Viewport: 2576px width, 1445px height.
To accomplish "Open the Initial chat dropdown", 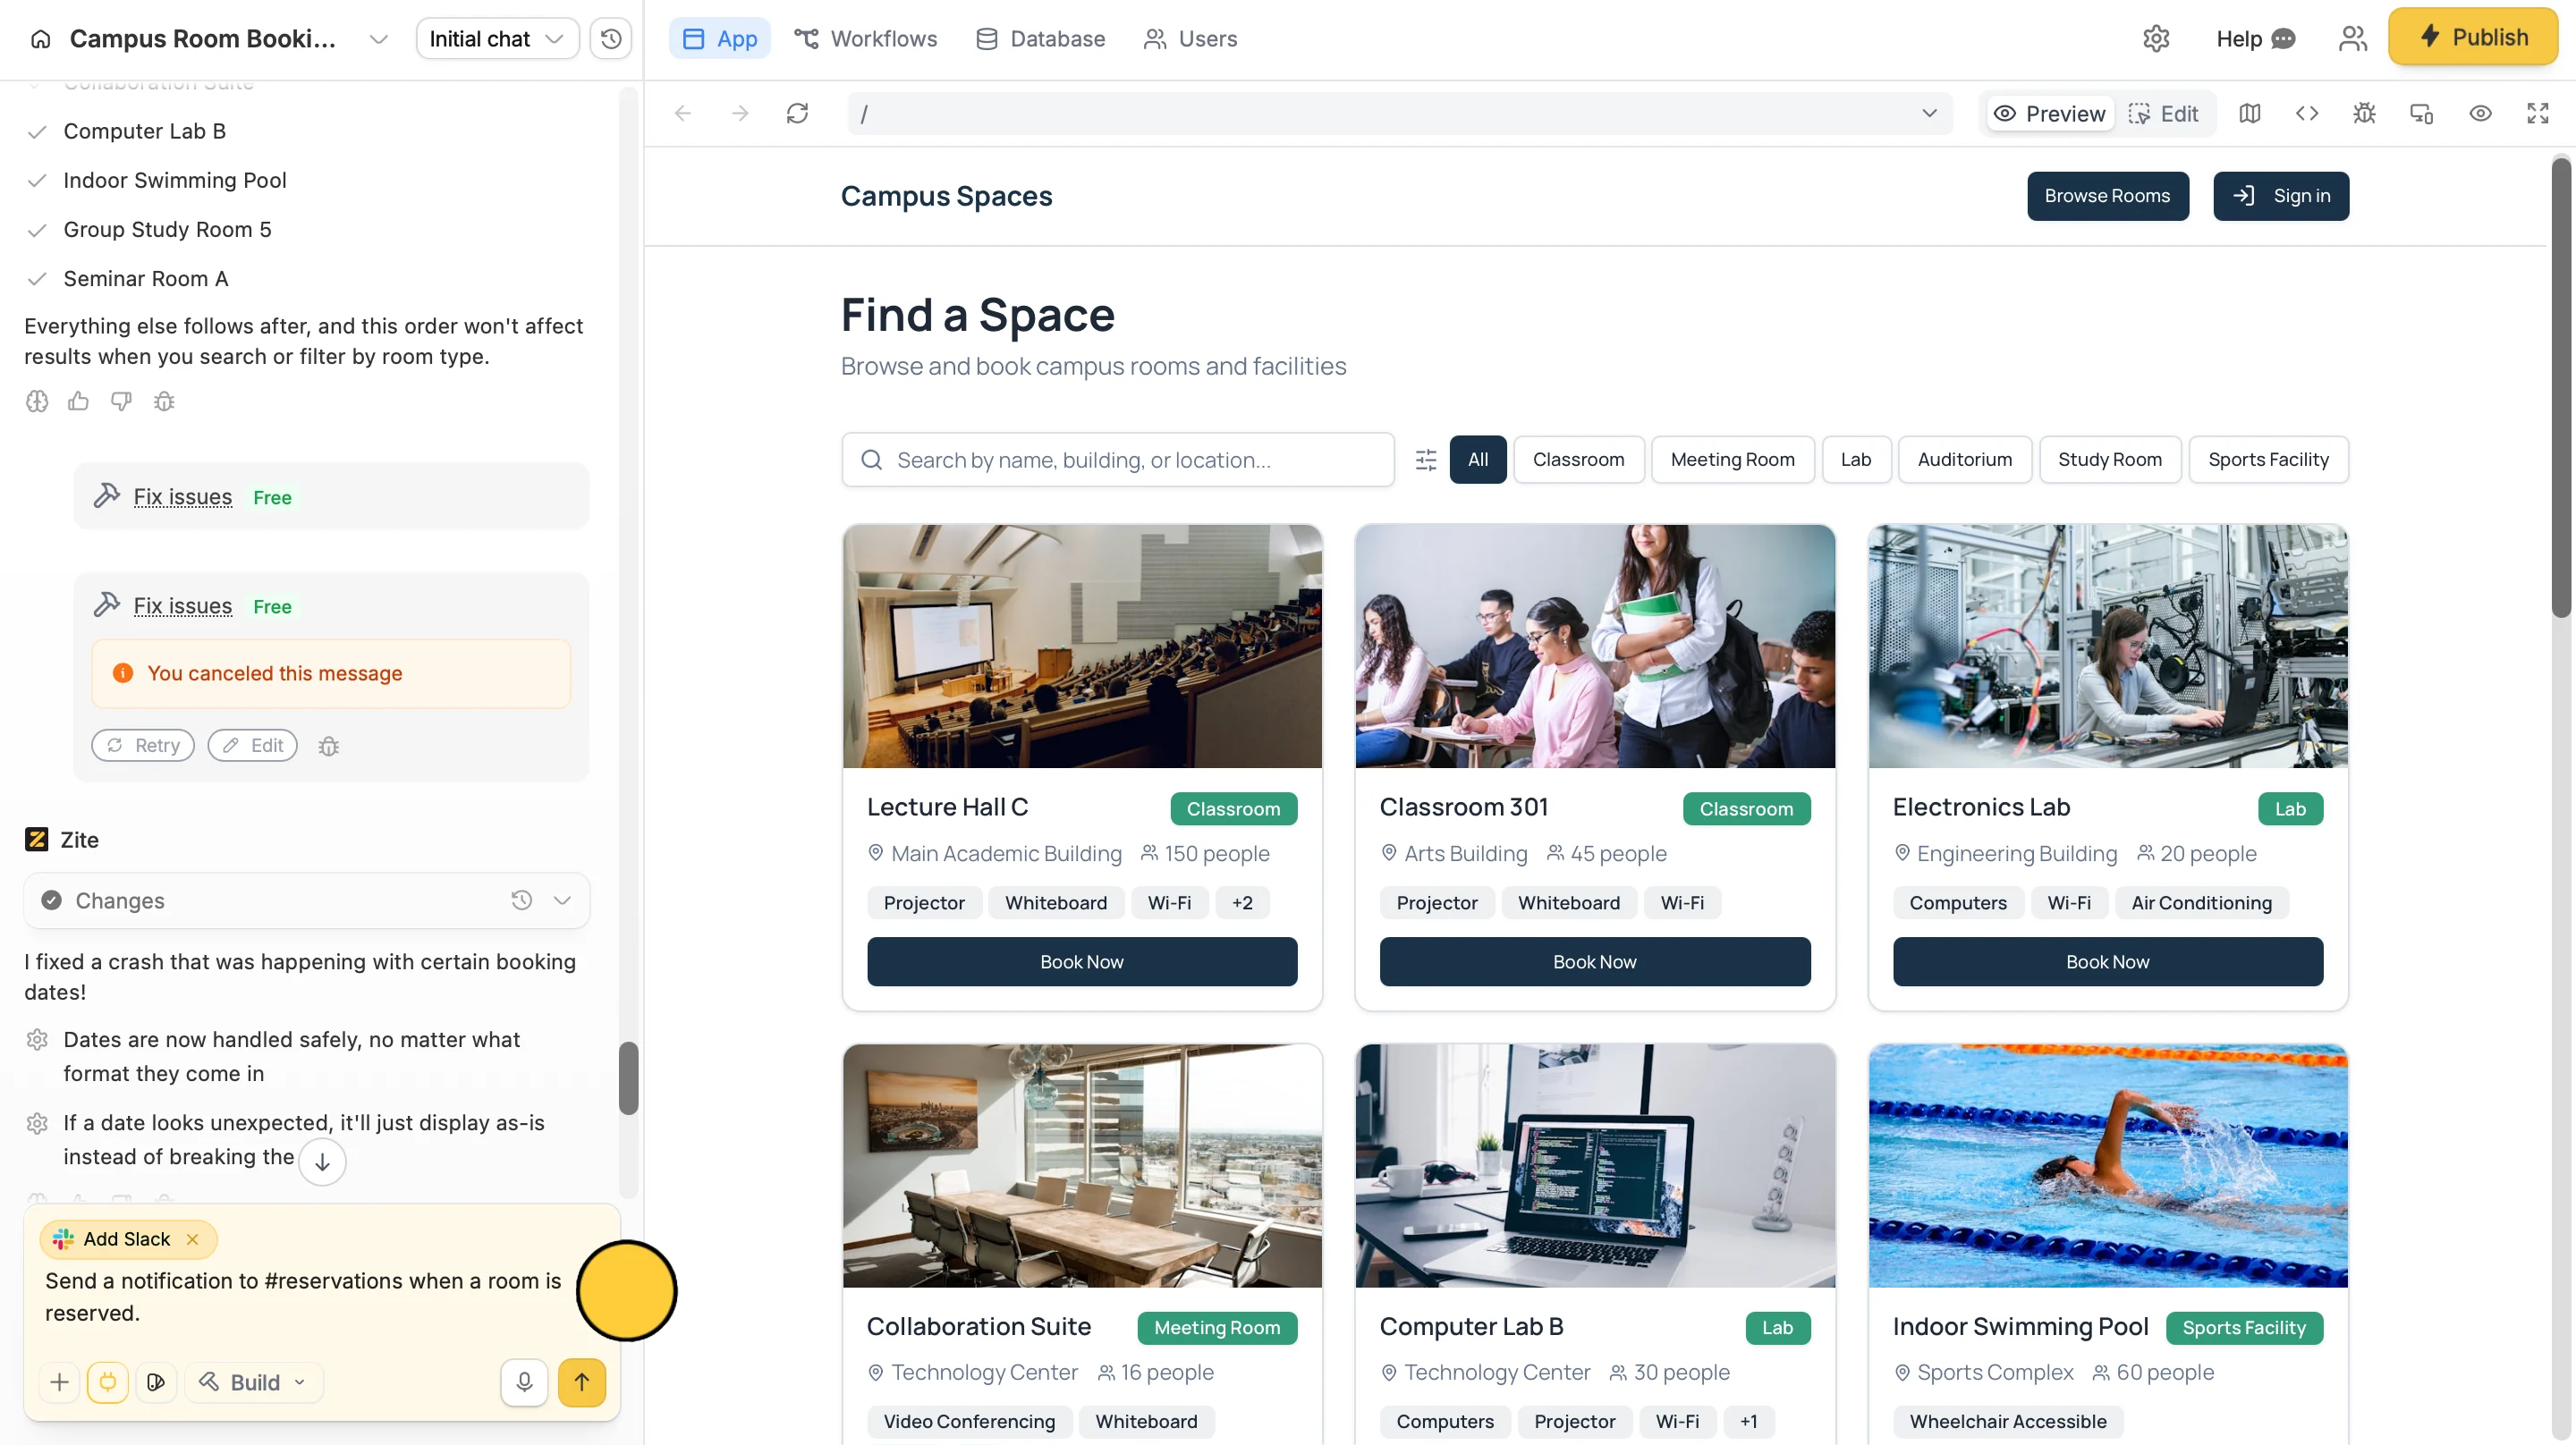I will coord(497,39).
